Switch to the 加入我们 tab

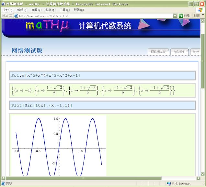179,52
